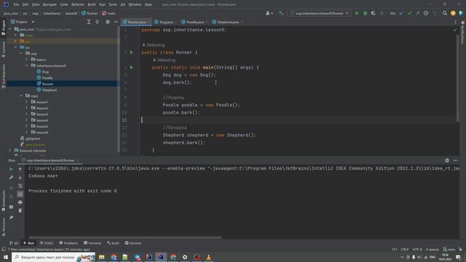Click the Runner breadcrumb in navigation bar
The width and height of the screenshot is (466, 262).
pyautogui.click(x=90, y=13)
